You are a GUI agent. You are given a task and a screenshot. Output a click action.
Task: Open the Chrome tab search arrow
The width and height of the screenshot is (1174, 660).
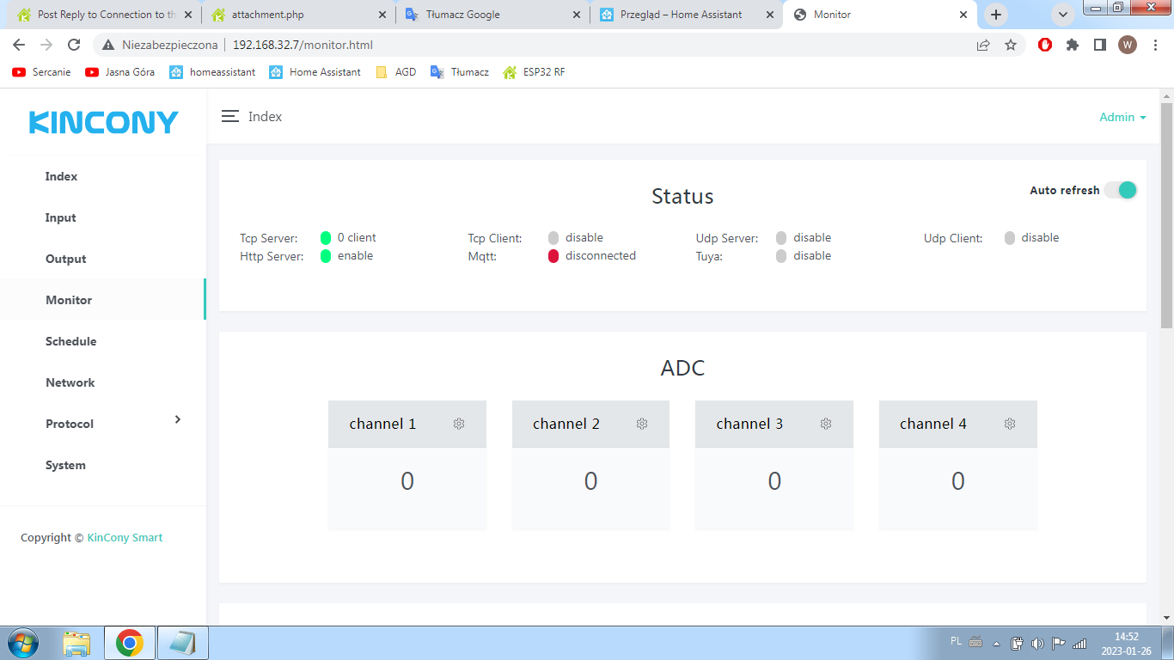(x=1063, y=15)
